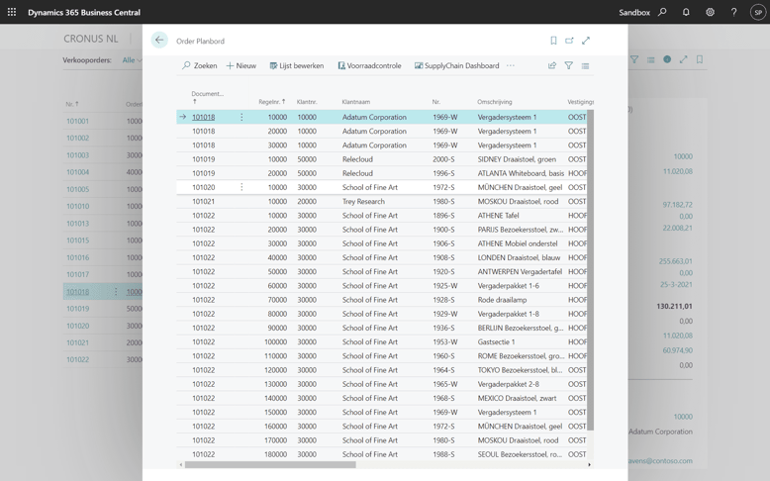Open Omschrijving column header menu
The height and width of the screenshot is (481, 770).
point(495,102)
